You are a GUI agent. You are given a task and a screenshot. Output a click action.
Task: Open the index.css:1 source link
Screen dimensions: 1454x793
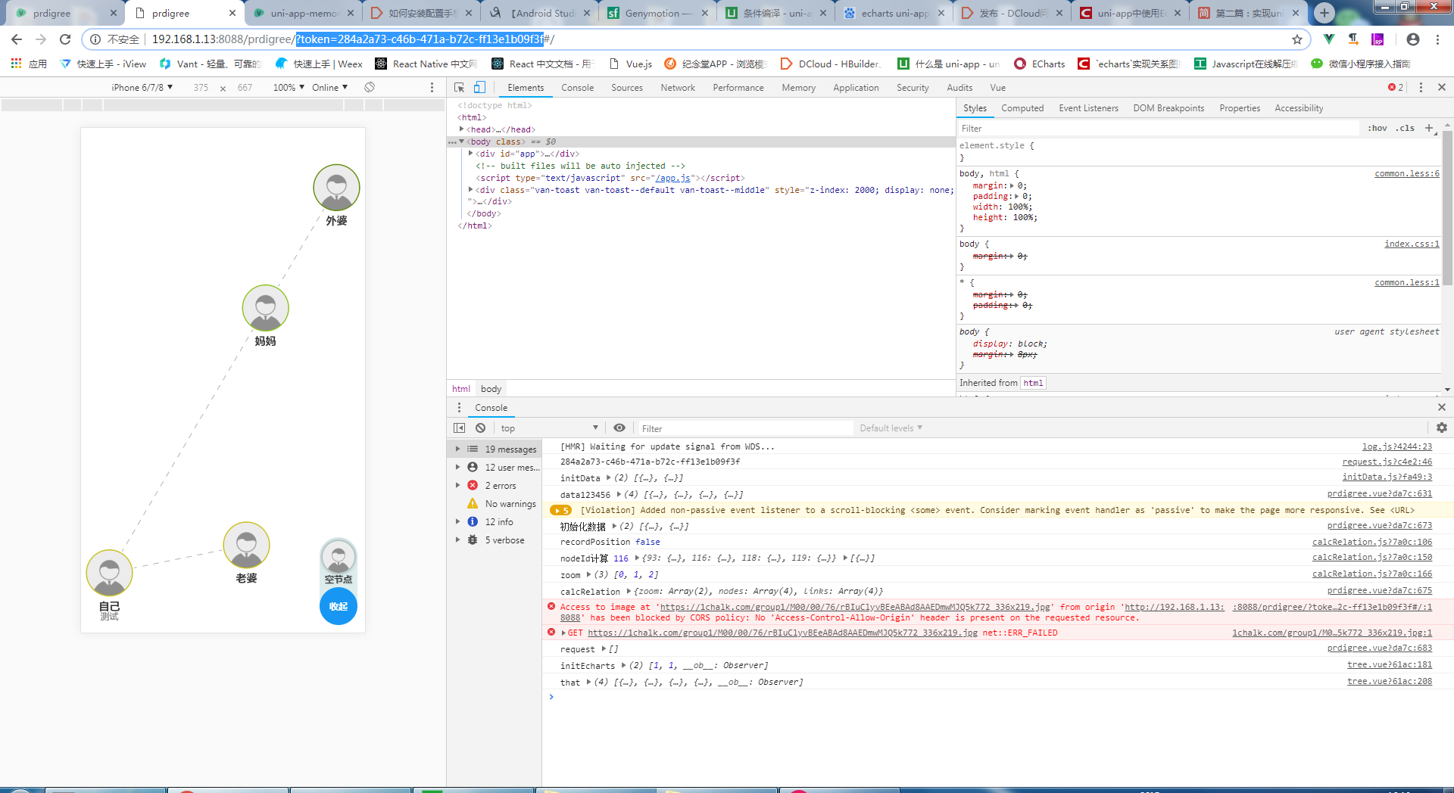(x=1412, y=244)
